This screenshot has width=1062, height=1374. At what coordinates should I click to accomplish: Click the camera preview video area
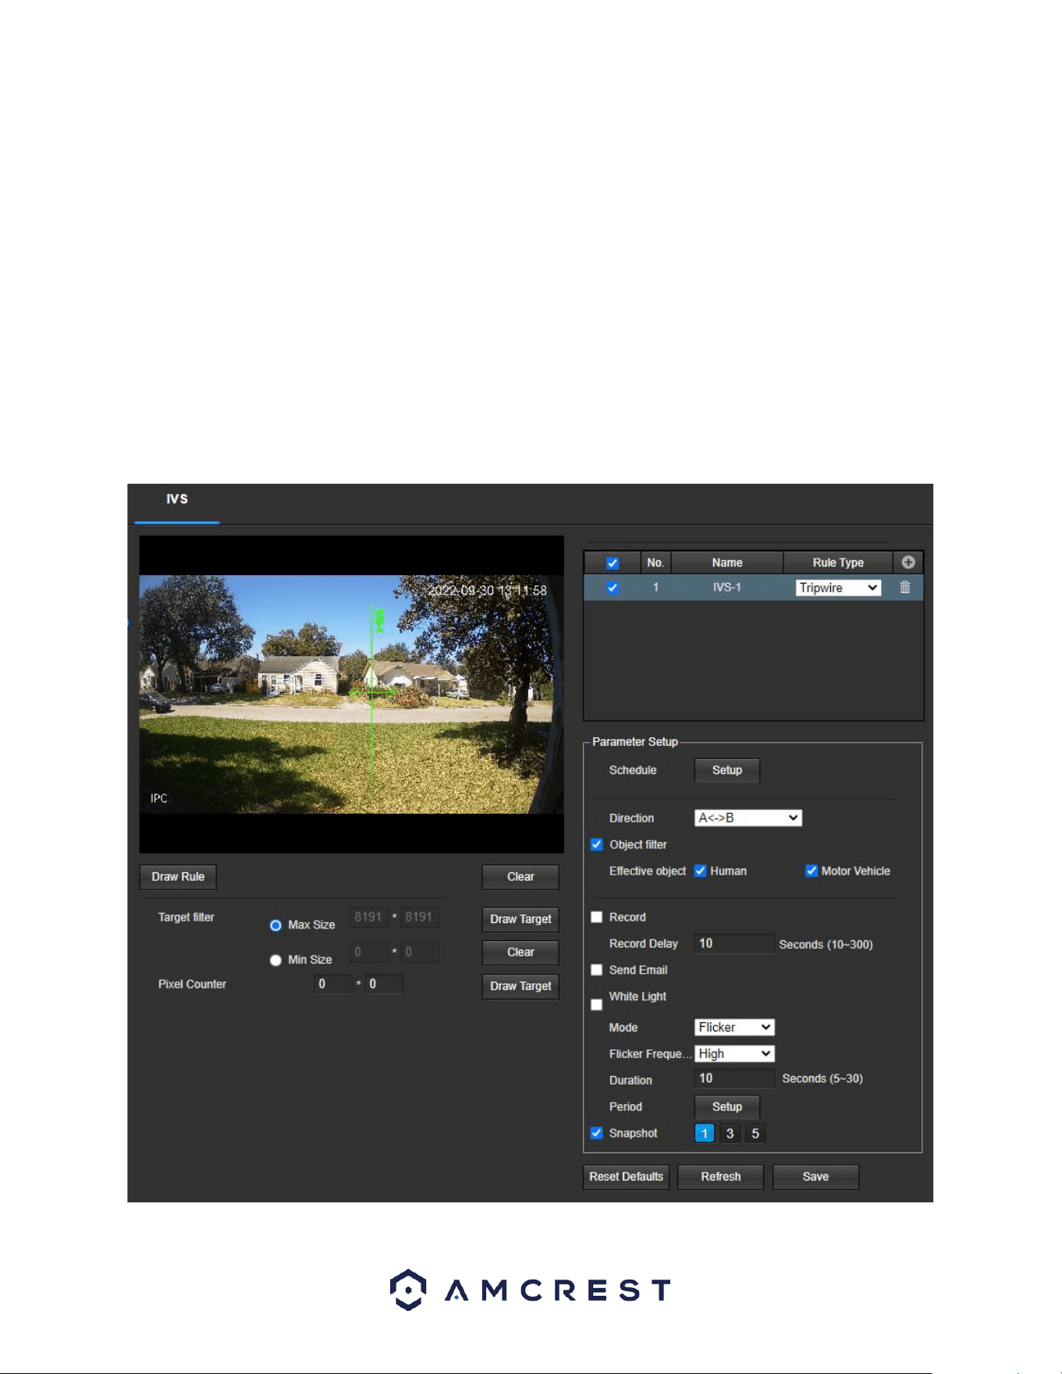point(351,694)
